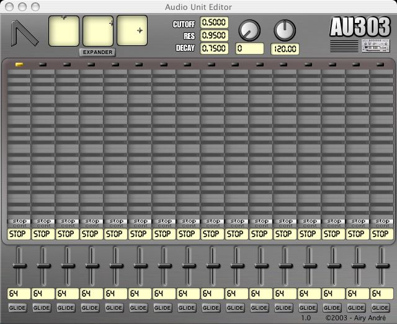Enable GLIDE for step 7

point(163,308)
